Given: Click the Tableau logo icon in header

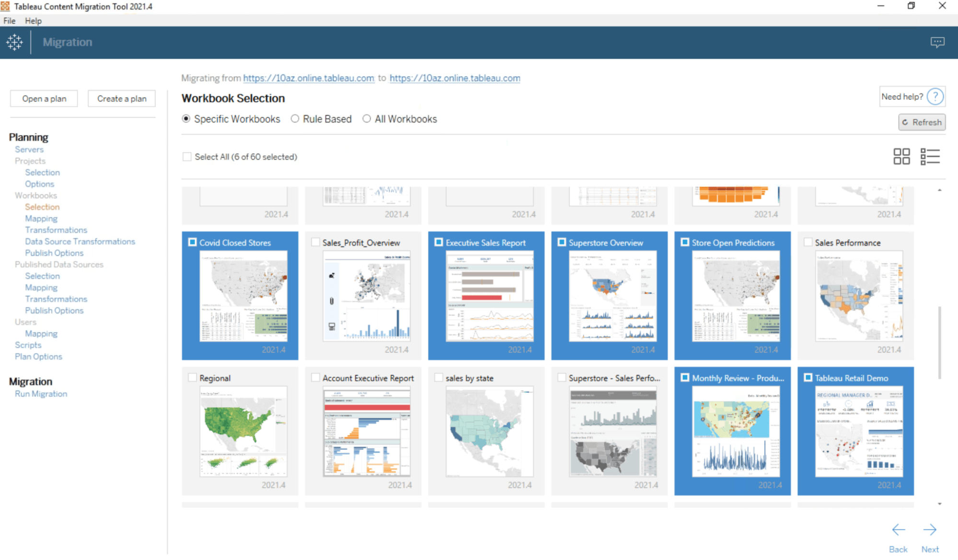Looking at the screenshot, I should coord(14,42).
